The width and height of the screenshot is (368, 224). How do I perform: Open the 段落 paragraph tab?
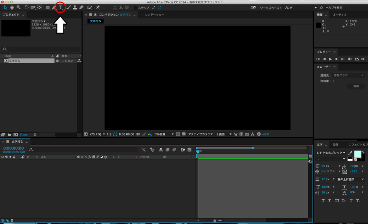tap(335, 145)
